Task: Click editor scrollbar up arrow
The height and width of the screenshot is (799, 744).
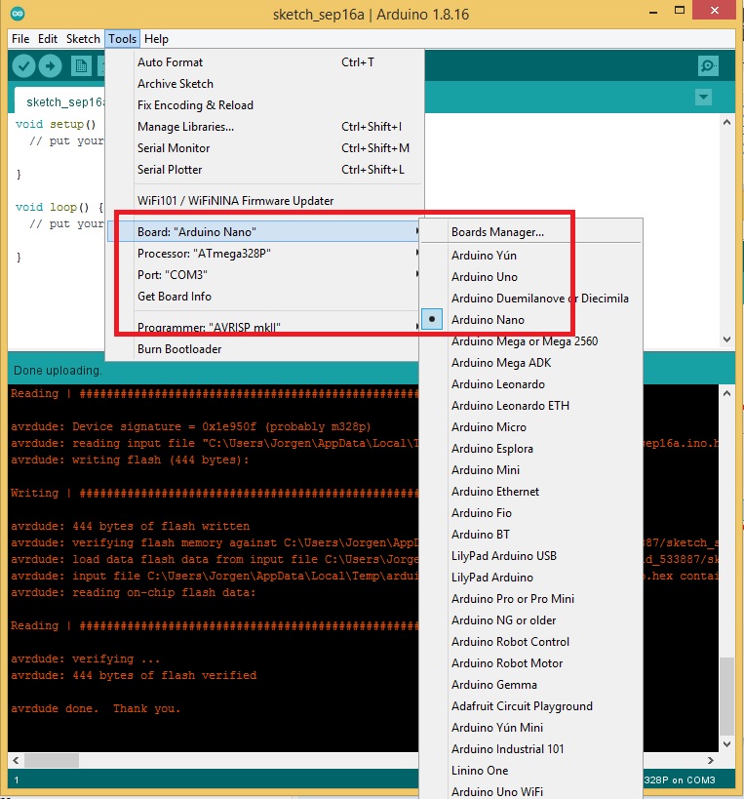Action: click(x=726, y=122)
